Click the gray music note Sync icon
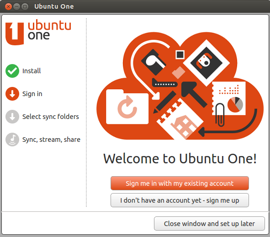This screenshot has height=237, width=270. point(12,140)
